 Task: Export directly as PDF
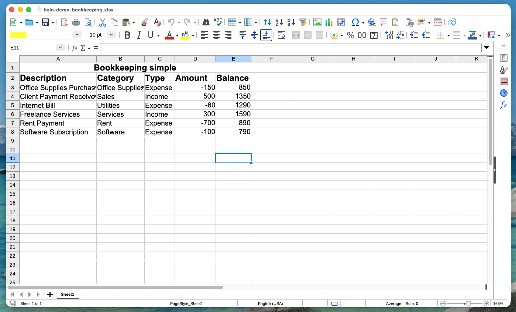click(x=64, y=23)
